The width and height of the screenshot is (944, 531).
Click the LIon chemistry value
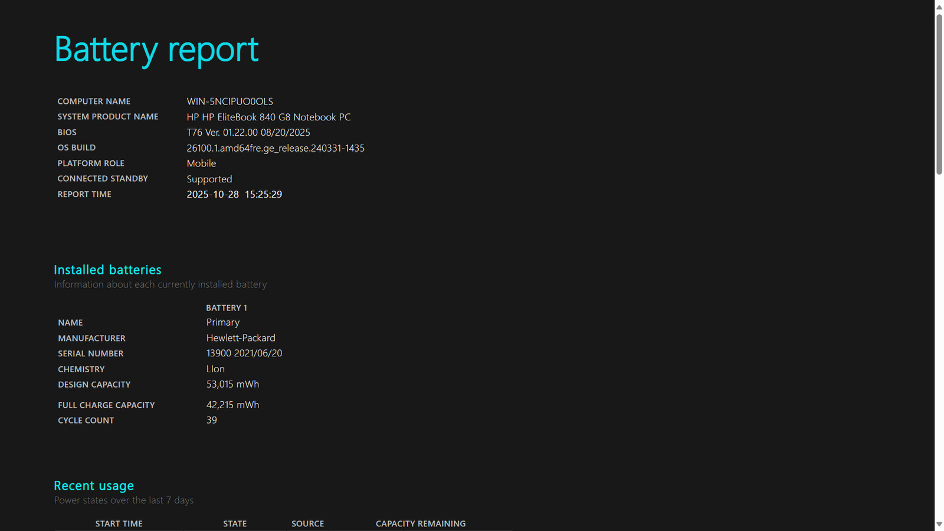pos(215,369)
